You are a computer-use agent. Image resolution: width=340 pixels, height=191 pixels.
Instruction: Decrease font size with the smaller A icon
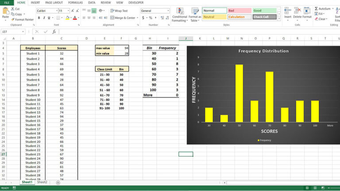click(77, 11)
